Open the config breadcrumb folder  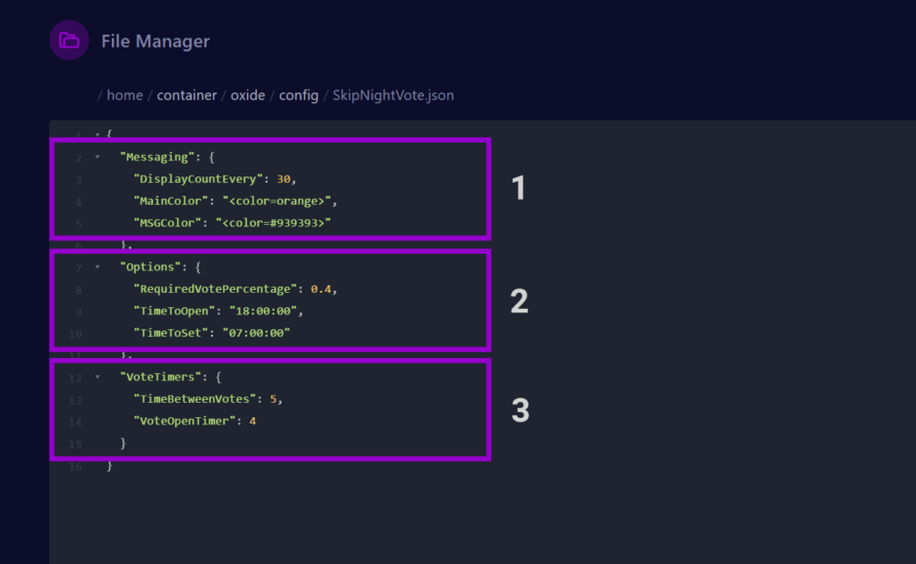tap(299, 95)
